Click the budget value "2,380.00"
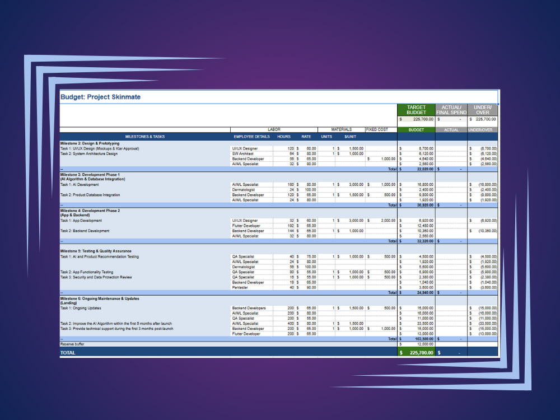The image size is (560, 420). tap(426, 277)
